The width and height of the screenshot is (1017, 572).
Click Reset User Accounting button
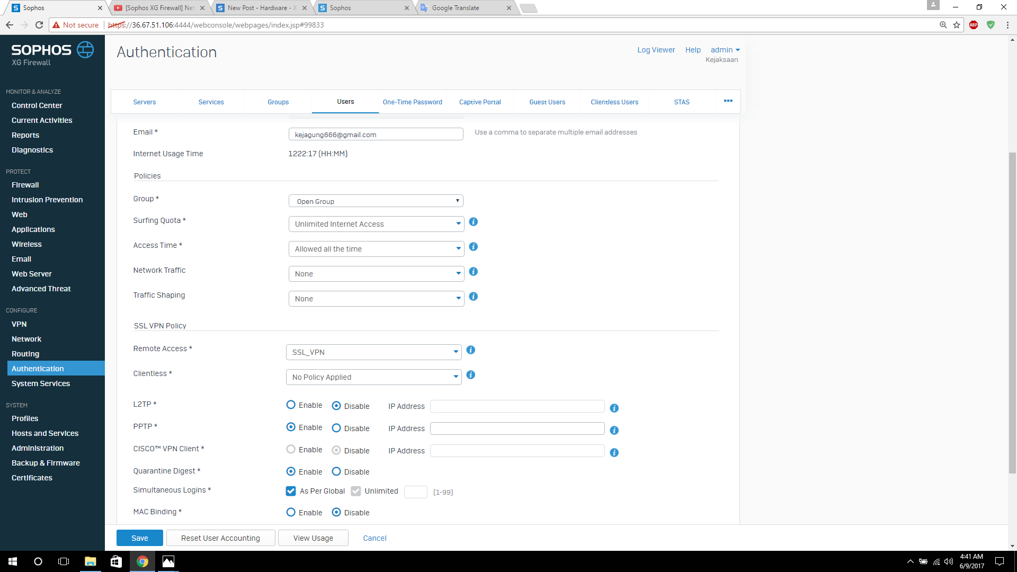[x=221, y=538]
